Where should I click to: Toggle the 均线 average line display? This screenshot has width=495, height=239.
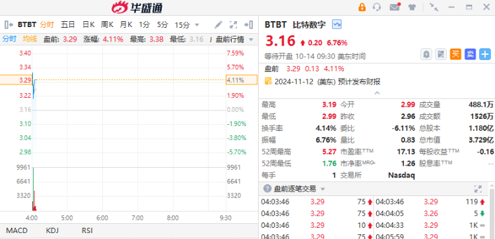30,39
